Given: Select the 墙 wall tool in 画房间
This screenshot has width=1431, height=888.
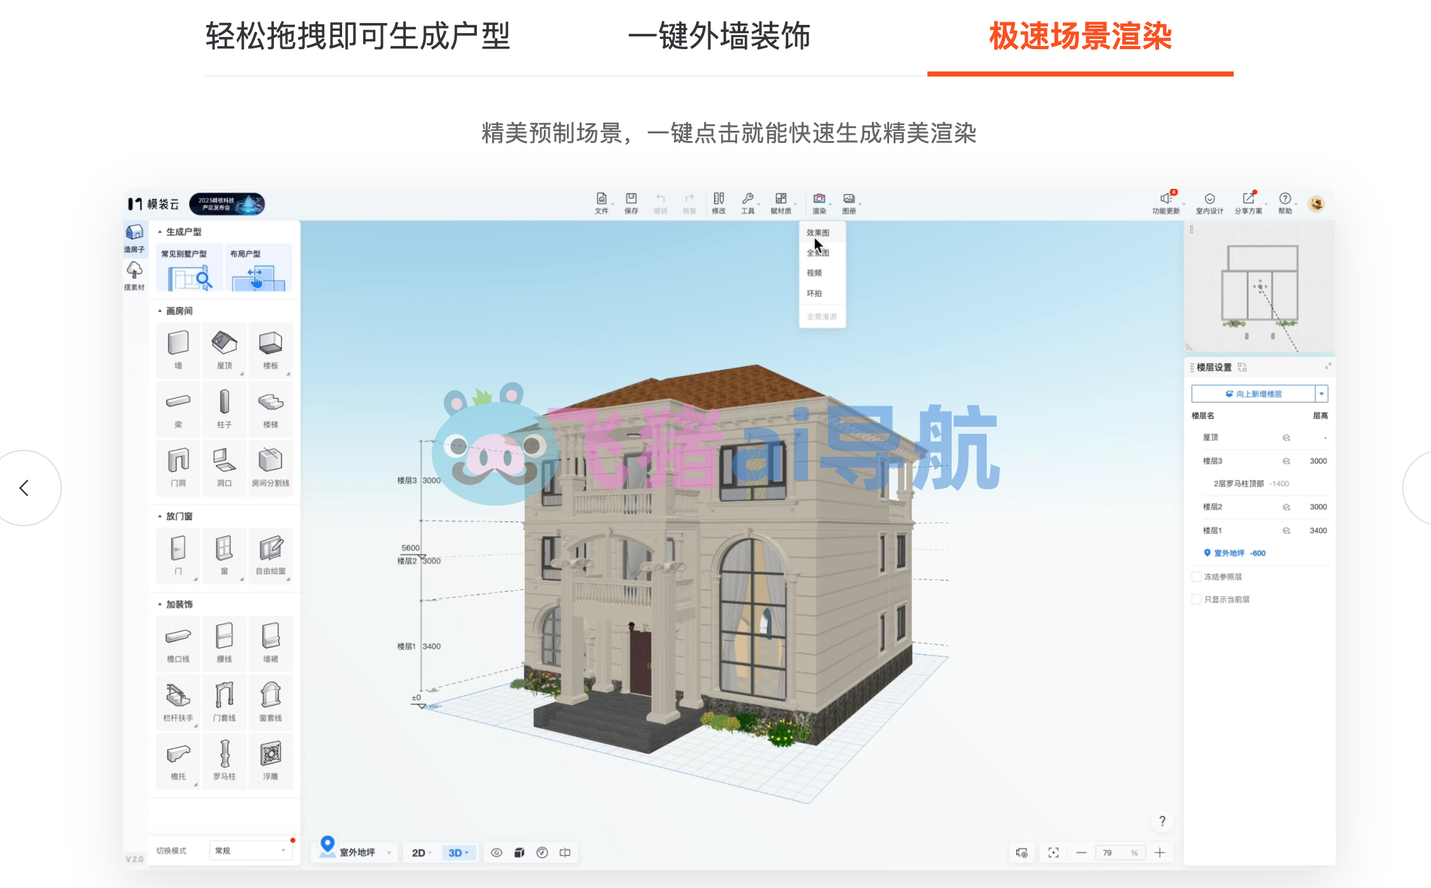Looking at the screenshot, I should 177,350.
